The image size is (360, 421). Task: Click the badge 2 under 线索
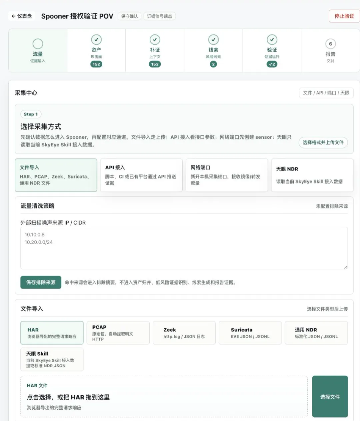[213, 64]
